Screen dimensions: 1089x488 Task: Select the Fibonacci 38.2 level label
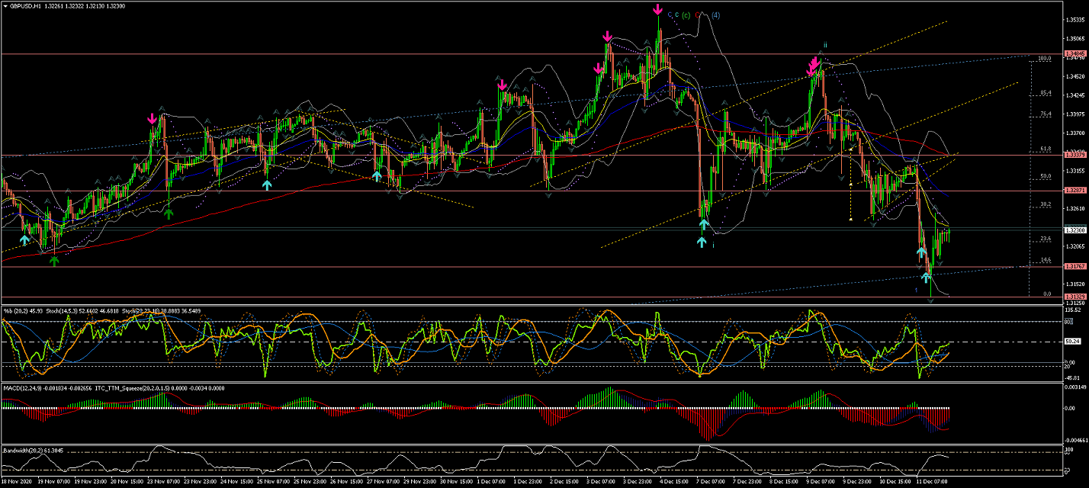pyautogui.click(x=1046, y=204)
